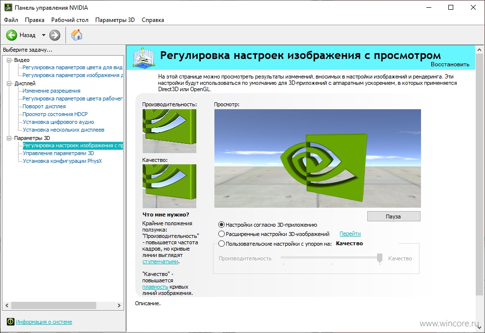Click the main panel scroll down arrow

(479, 327)
